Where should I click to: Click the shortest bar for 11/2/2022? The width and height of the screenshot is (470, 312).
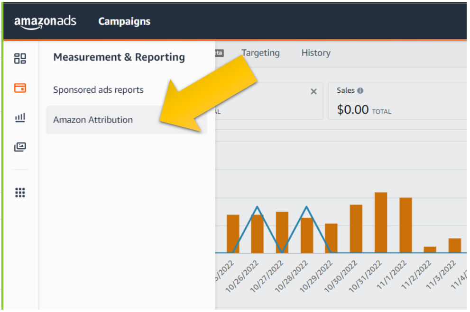[430, 250]
